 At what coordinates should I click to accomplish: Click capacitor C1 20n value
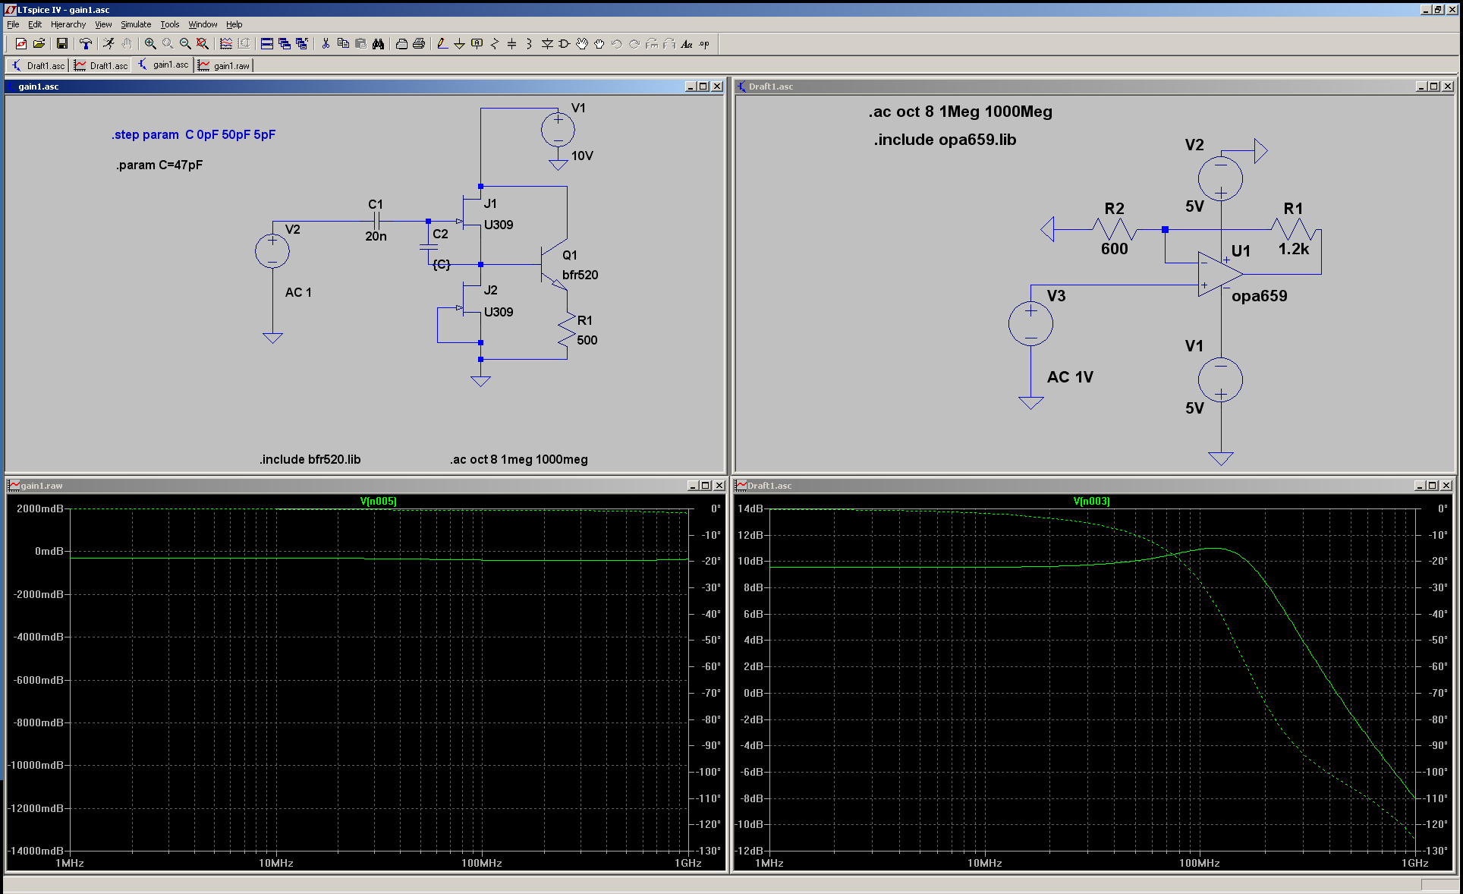376,236
